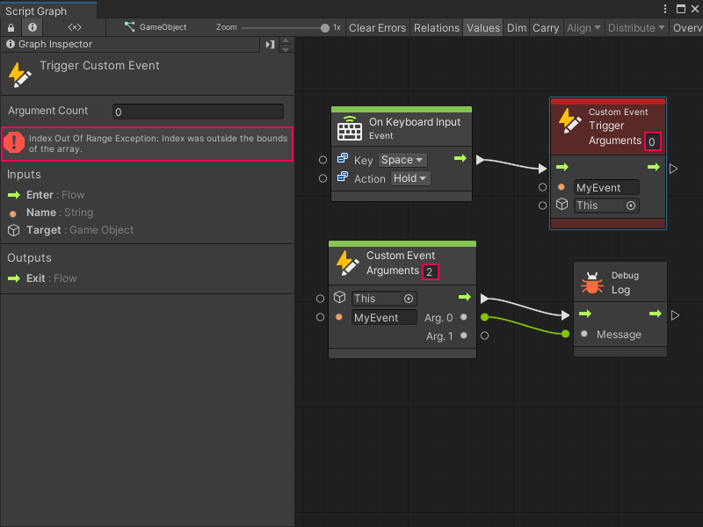Click the info icon next to the lock

32,27
